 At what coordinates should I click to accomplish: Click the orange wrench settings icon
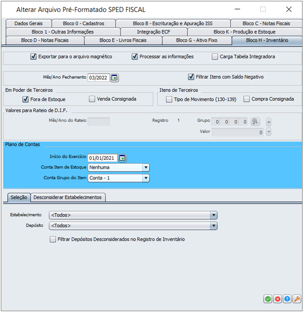(297, 299)
